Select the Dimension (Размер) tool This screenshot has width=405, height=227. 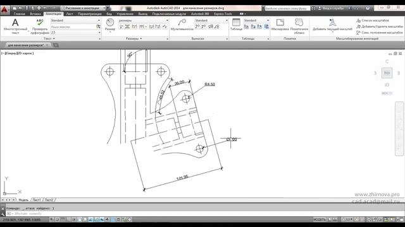[110, 25]
